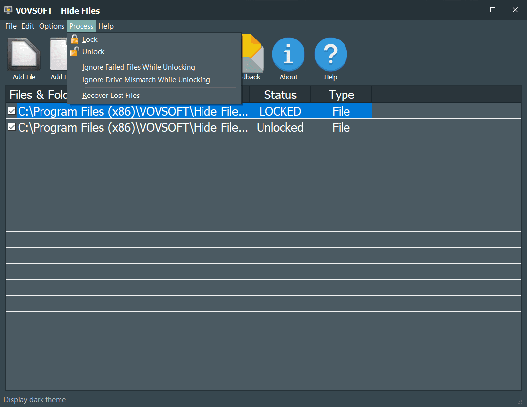Image resolution: width=527 pixels, height=407 pixels.
Task: Select Ignore Drive Mismatch While Unlocking
Action: [154, 80]
